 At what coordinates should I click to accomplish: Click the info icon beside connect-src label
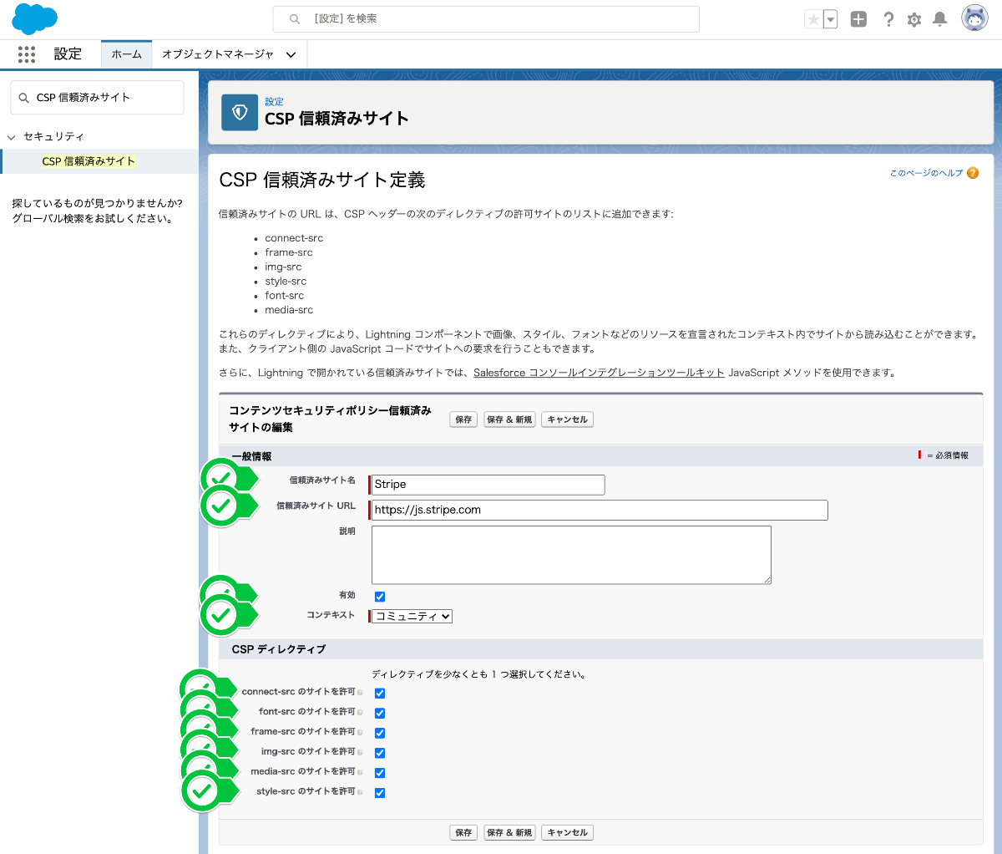click(360, 692)
